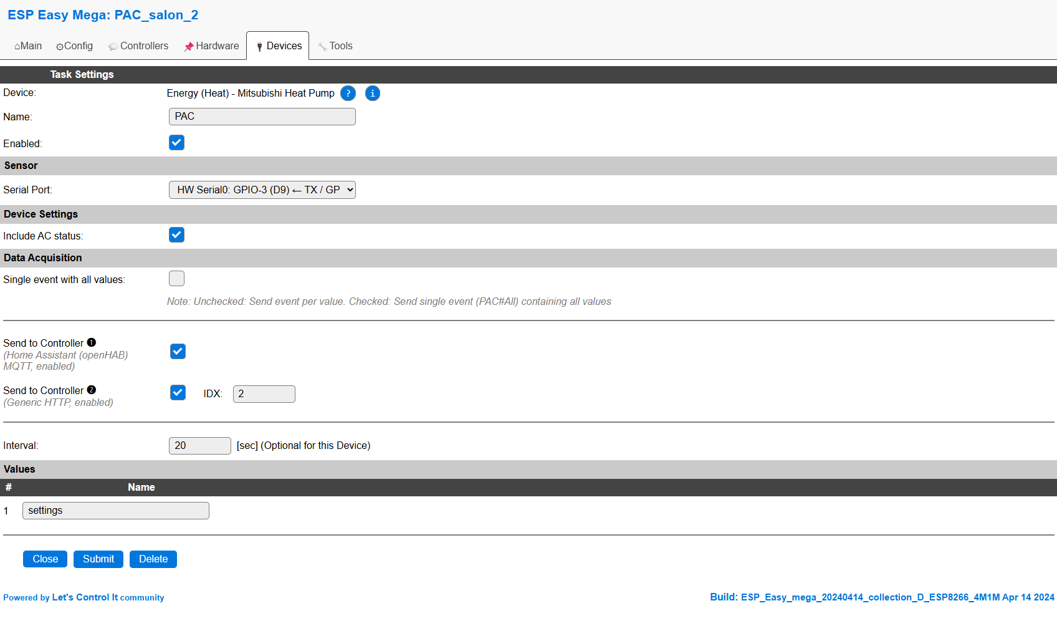Open the Main tab
1057x631 pixels.
click(28, 46)
